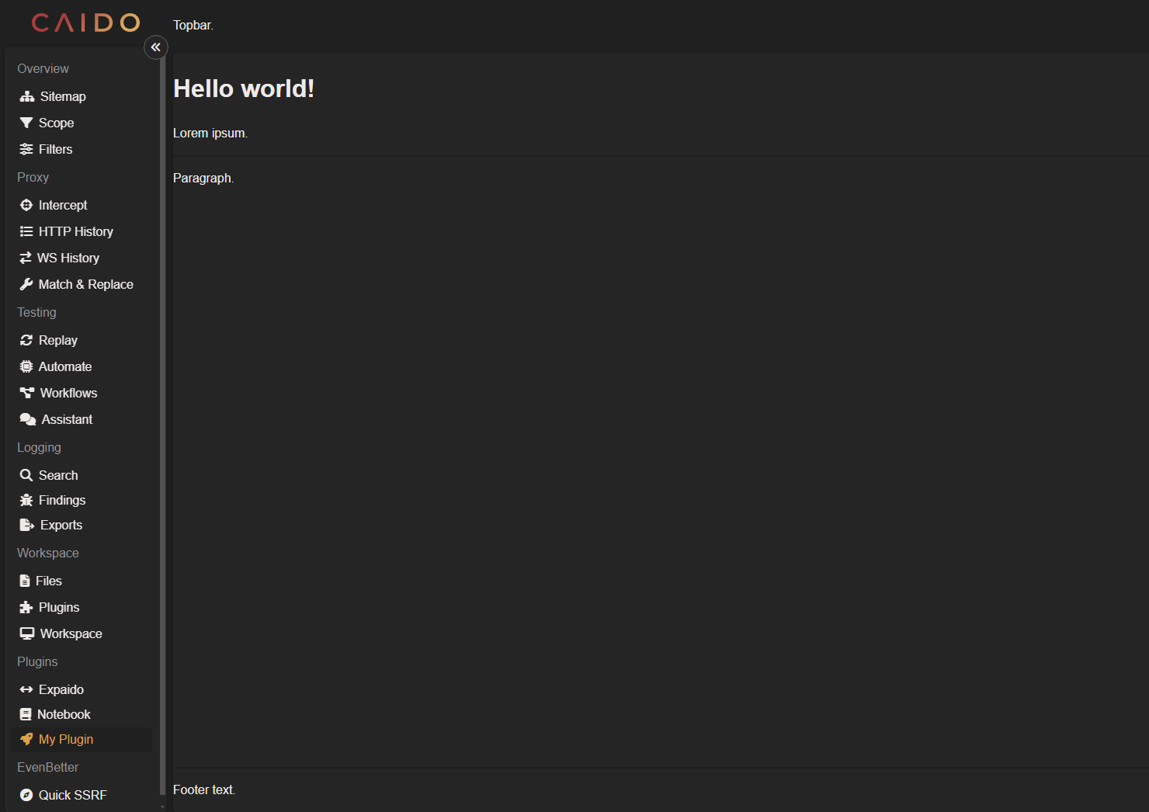Open Exports in the sidebar
The height and width of the screenshot is (812, 1149).
(61, 525)
